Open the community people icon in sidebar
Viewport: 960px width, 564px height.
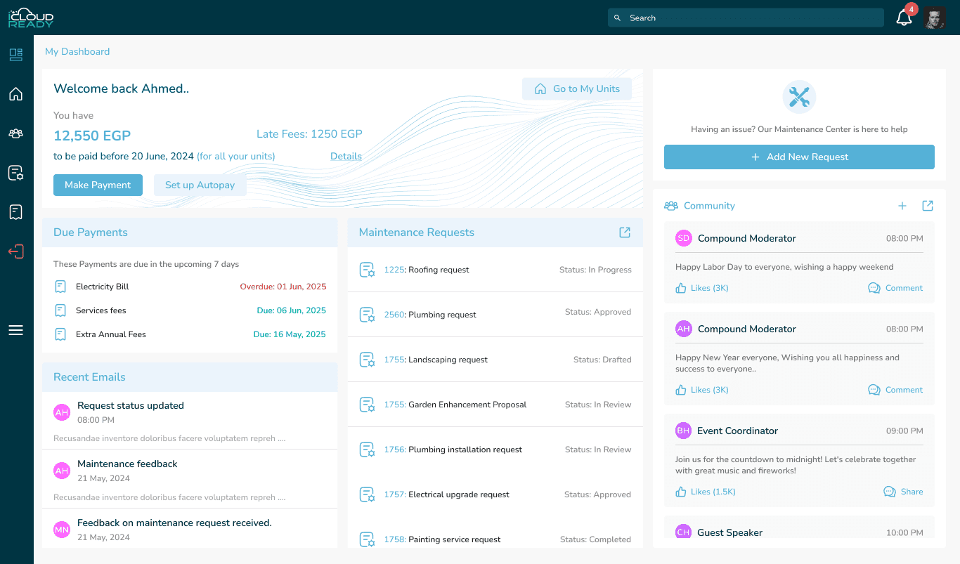(15, 133)
